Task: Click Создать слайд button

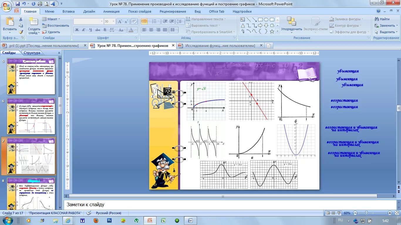Action: [x=34, y=25]
